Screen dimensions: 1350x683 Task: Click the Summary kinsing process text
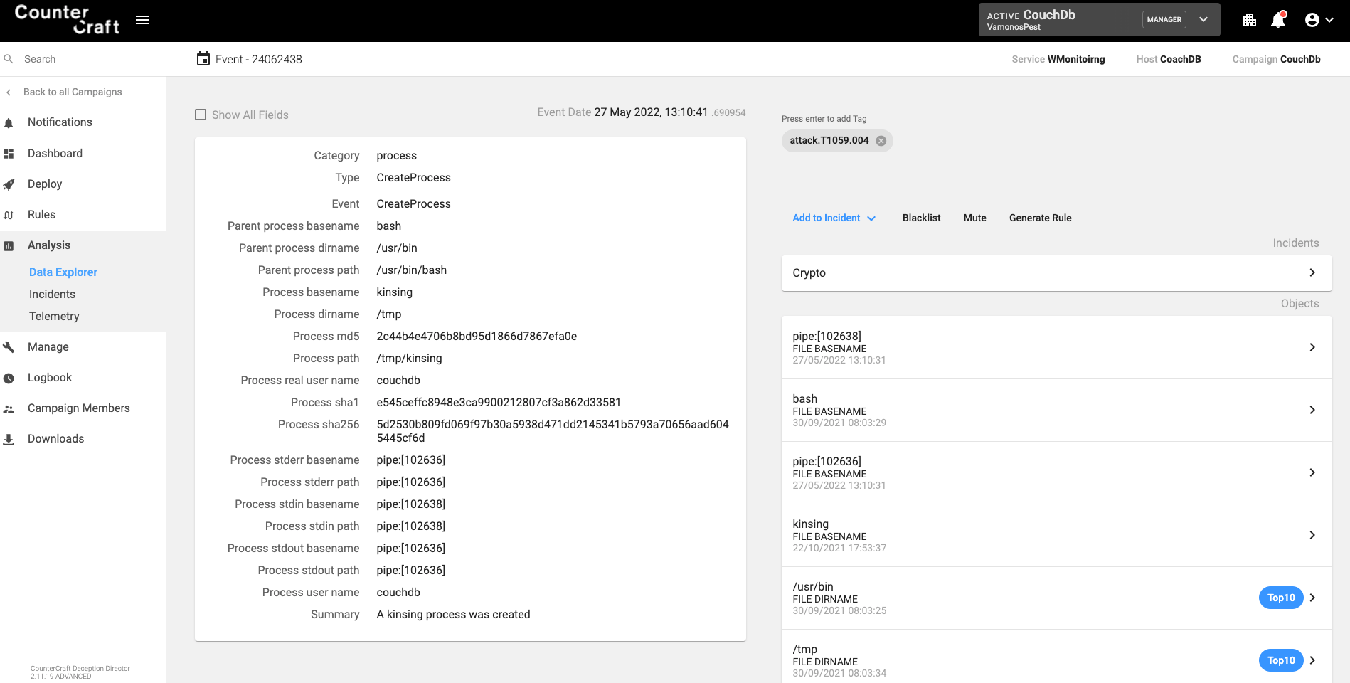point(453,615)
